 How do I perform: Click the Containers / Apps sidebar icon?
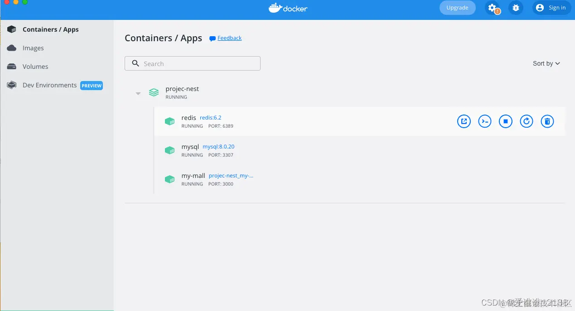click(x=12, y=29)
